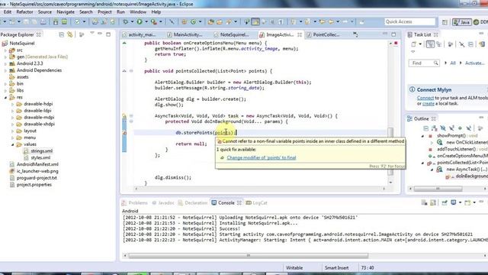Click Open Console icon in Console toolbar

(x=467, y=203)
